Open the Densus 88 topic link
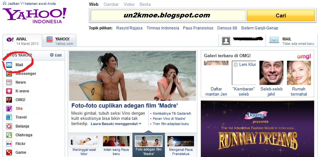Screen dimensions: 320x157 click(x=227, y=28)
